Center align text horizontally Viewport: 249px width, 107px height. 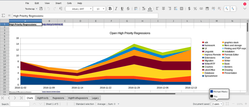(x=163, y=9)
